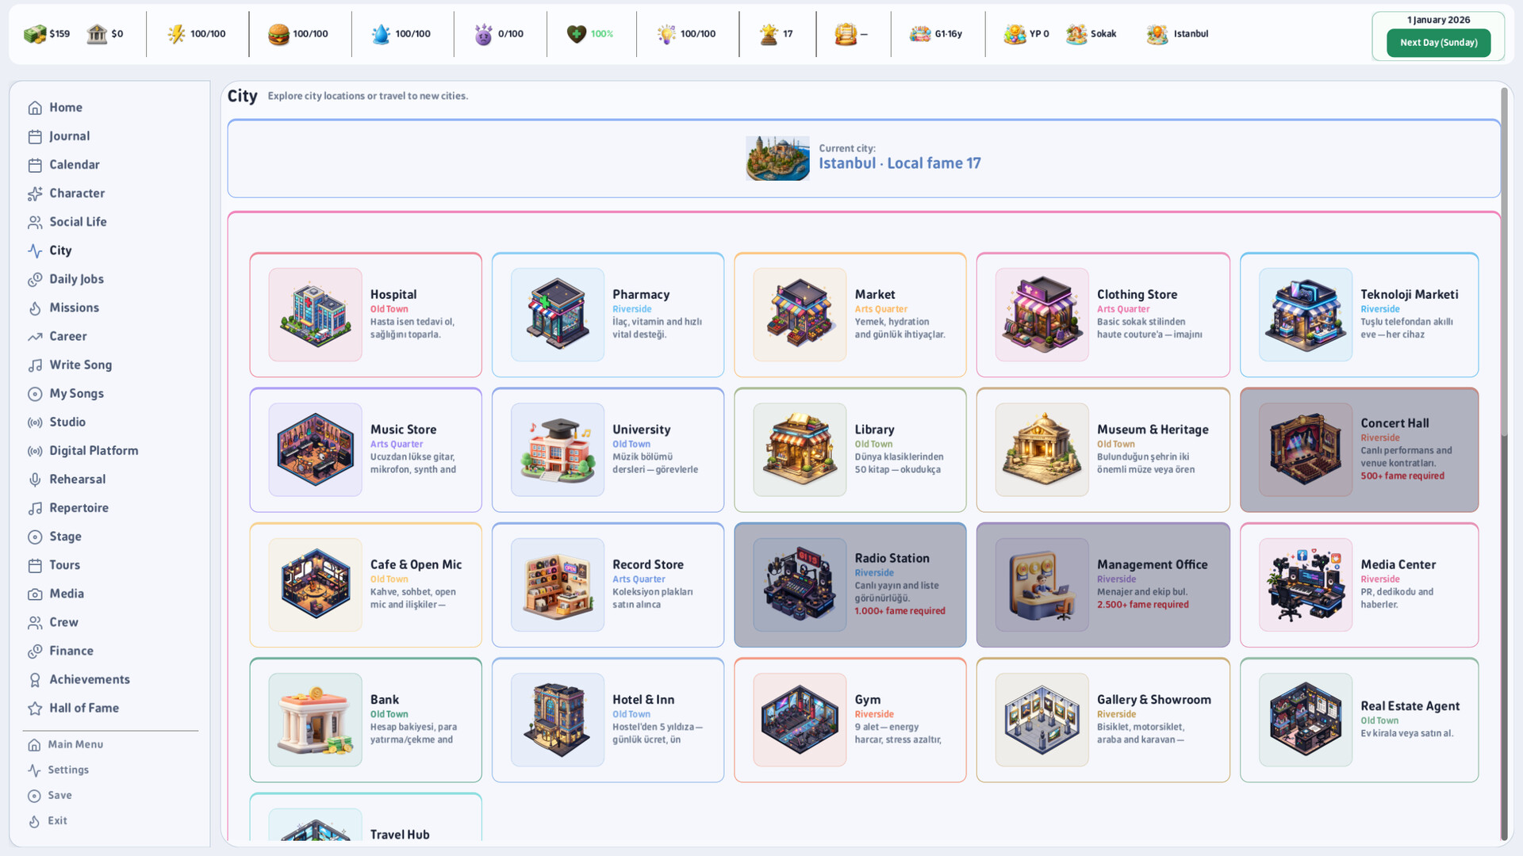The height and width of the screenshot is (856, 1523).
Task: Select the locked Concert Hall card
Action: point(1359,449)
